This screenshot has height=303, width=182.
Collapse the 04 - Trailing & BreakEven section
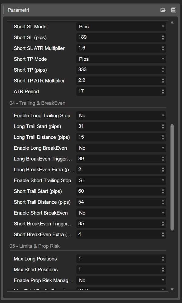click(x=37, y=103)
